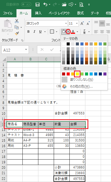Select column B header

pos(30,59)
